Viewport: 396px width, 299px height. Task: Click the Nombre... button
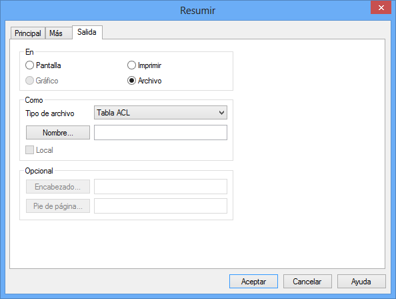coord(58,132)
